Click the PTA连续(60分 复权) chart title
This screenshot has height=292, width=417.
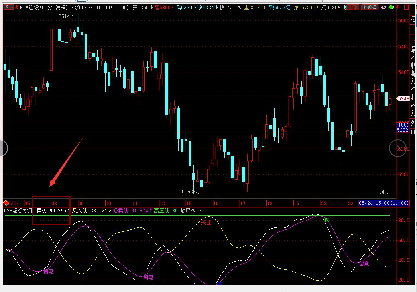coord(44,8)
